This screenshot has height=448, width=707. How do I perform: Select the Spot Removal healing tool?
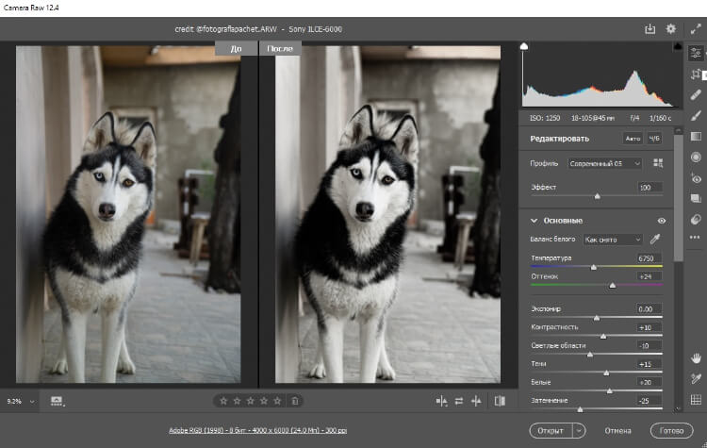(x=697, y=94)
